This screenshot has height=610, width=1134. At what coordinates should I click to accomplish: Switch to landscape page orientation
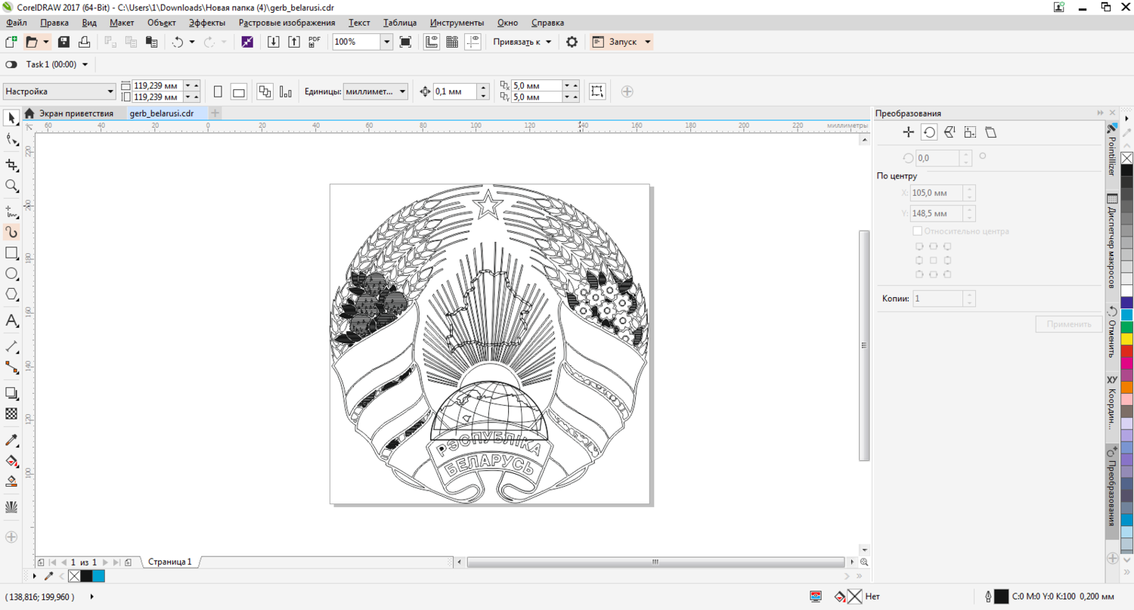coord(238,92)
